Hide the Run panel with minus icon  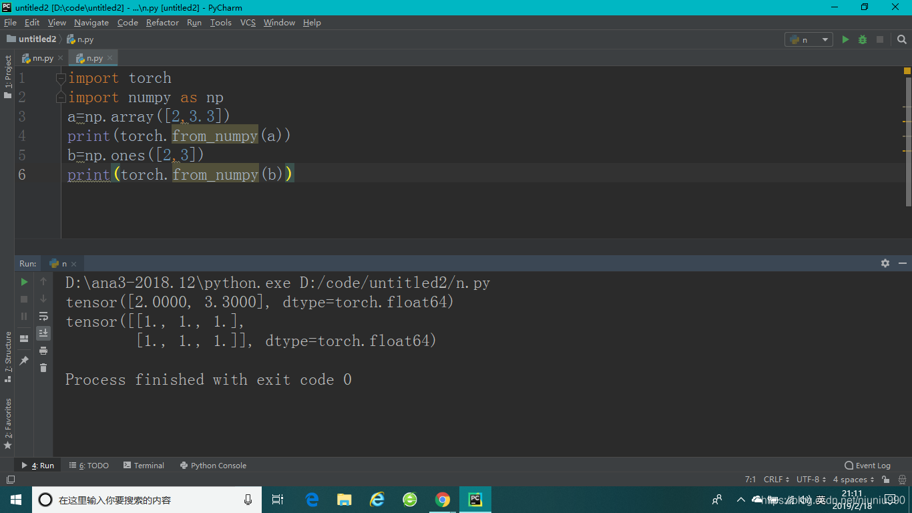pyautogui.click(x=902, y=263)
